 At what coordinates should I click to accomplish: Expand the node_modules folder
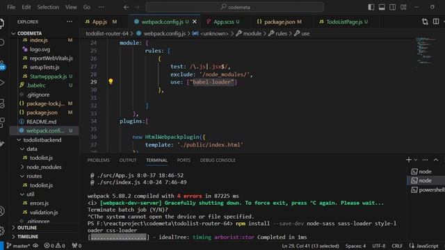pyautogui.click(x=44, y=167)
